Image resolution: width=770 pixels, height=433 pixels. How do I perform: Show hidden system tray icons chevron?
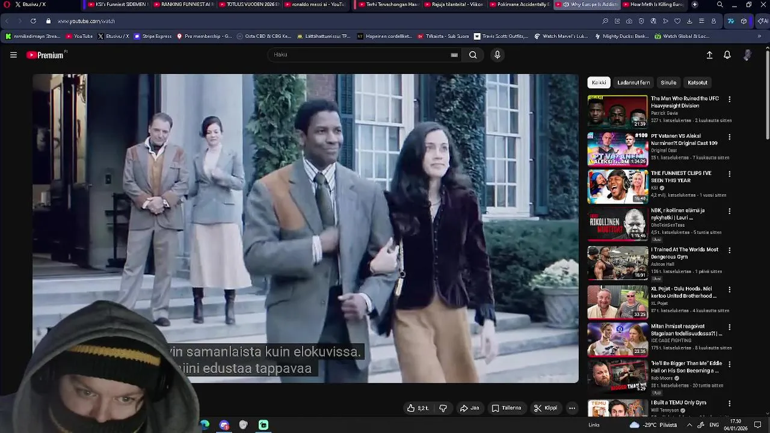click(689, 425)
